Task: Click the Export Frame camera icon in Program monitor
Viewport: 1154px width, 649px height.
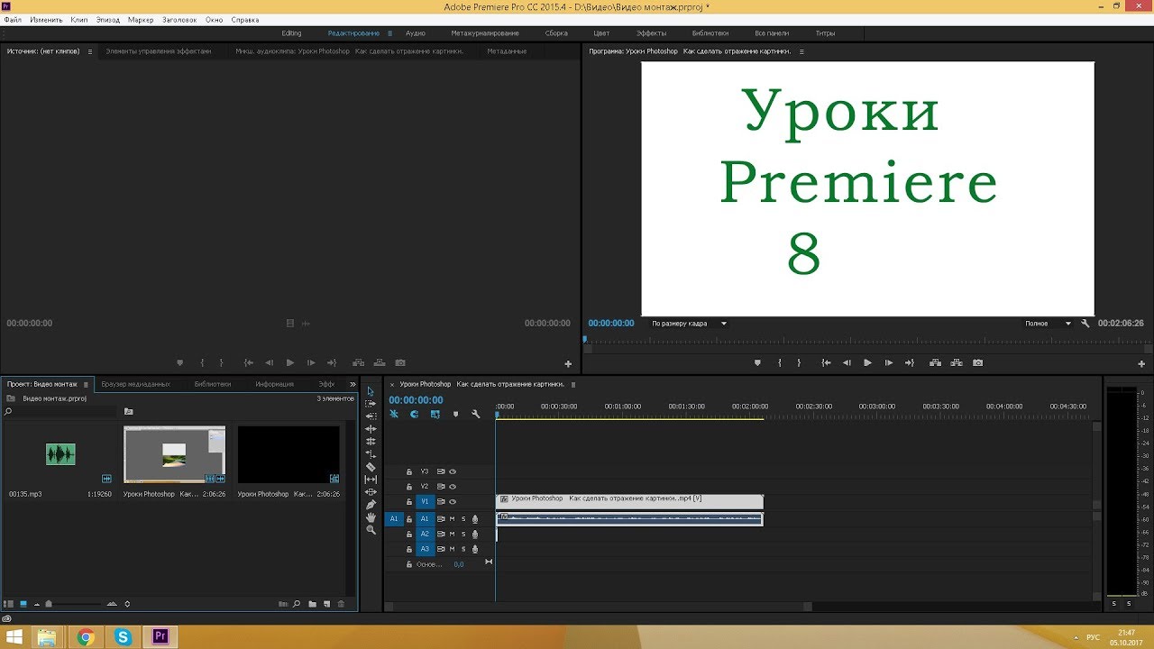Action: (977, 362)
